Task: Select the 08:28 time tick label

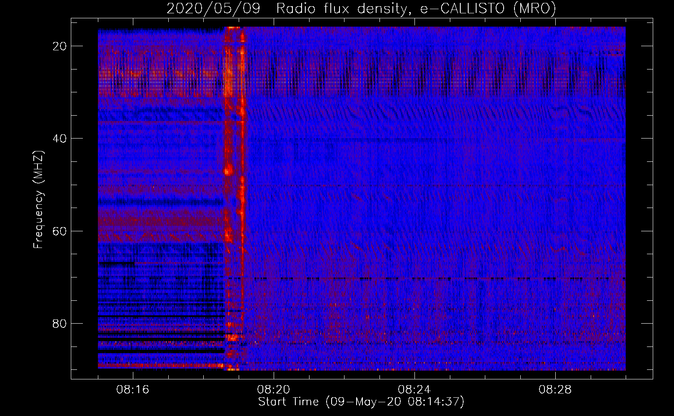Action: pos(555,390)
